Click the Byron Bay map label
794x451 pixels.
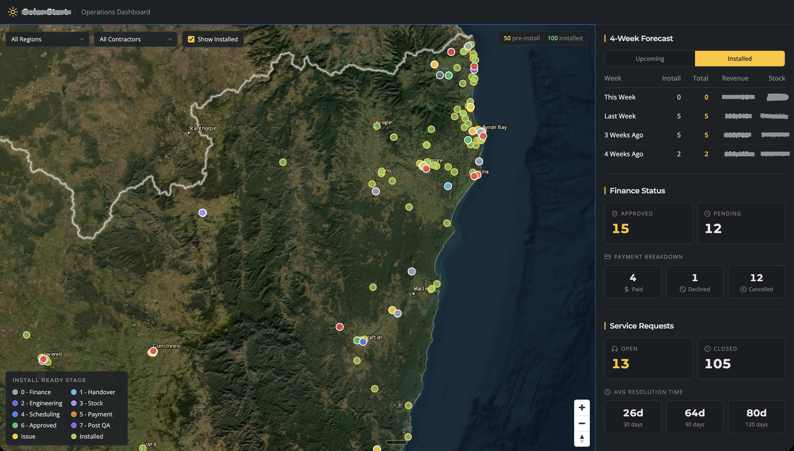(495, 127)
